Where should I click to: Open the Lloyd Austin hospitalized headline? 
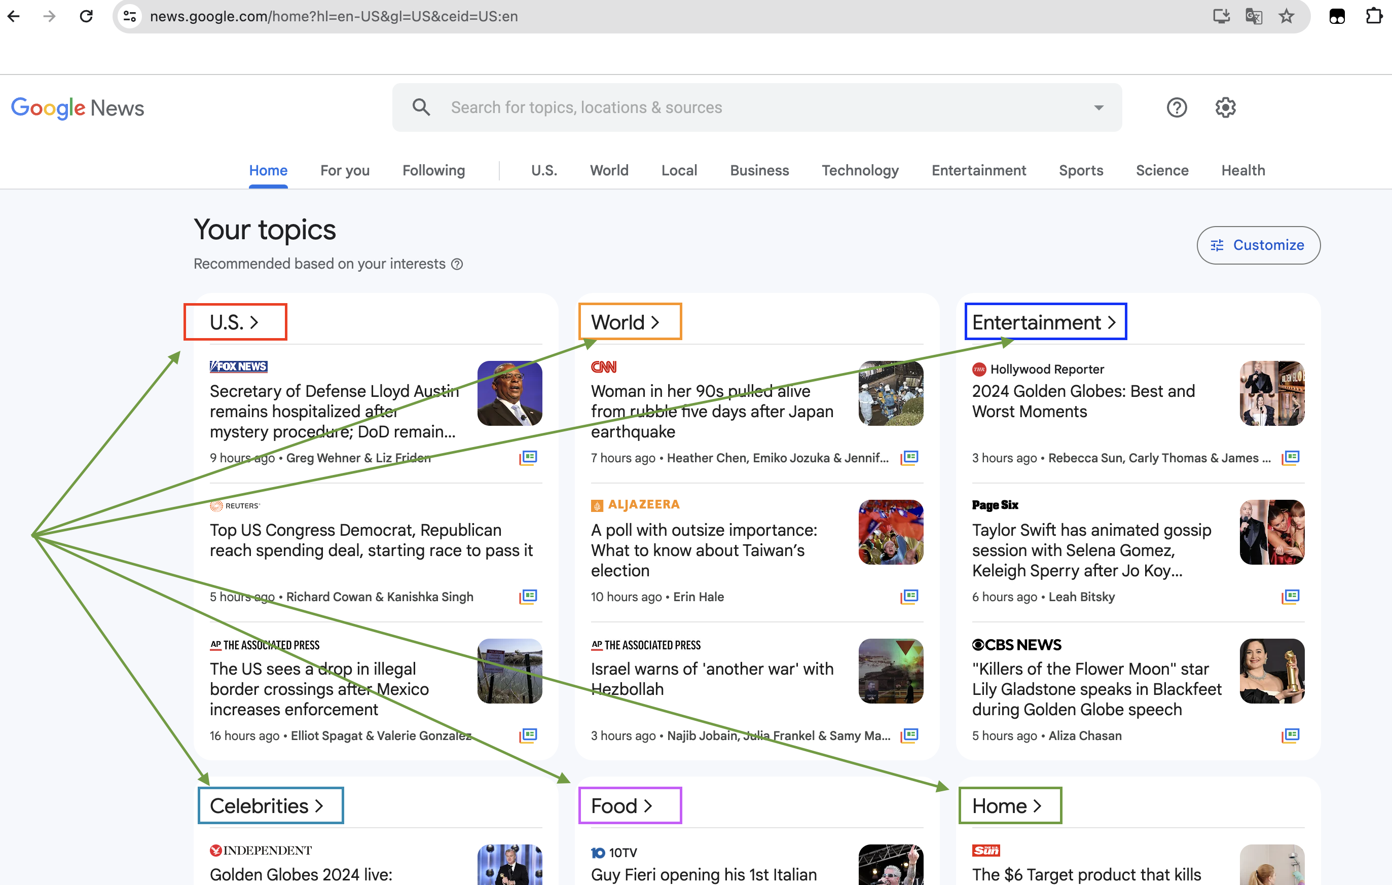click(x=334, y=412)
